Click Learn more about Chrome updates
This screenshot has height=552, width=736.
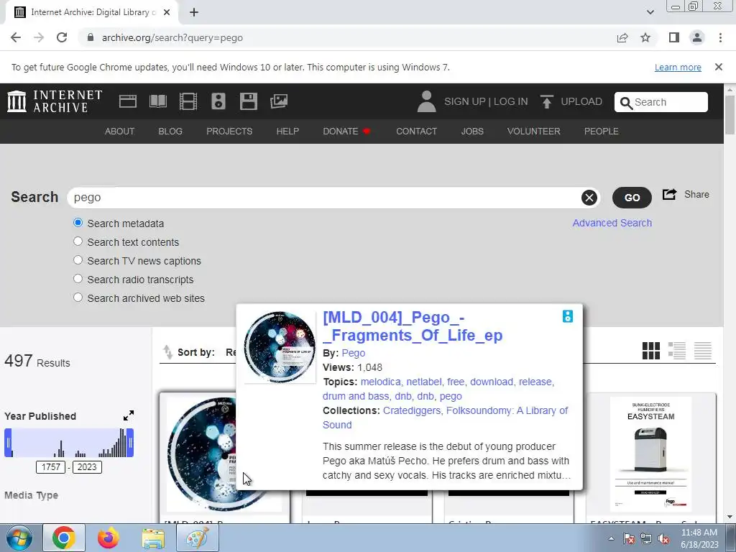click(x=678, y=67)
